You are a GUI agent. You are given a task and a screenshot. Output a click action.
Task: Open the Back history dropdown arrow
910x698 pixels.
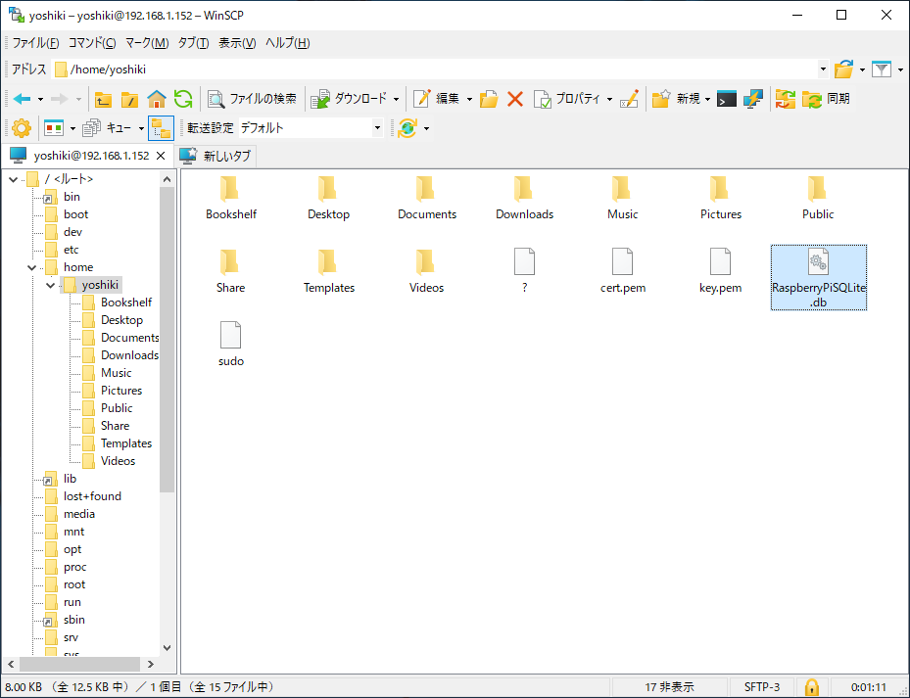click(40, 99)
